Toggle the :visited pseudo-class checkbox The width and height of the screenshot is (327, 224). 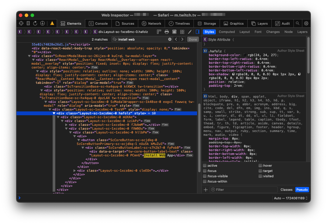click(260, 176)
